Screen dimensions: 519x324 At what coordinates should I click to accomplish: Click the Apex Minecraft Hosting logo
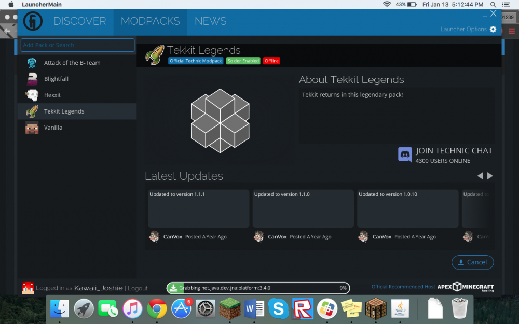[x=466, y=287]
